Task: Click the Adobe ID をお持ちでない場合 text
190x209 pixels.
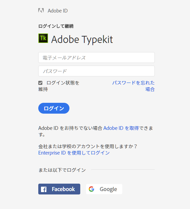Action: click(x=70, y=128)
